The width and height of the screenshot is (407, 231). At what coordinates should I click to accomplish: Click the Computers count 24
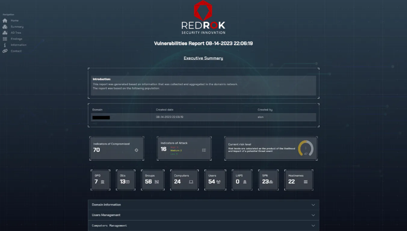coord(177,182)
